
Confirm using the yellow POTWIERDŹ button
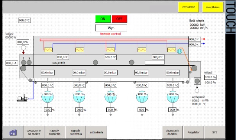[188, 7]
